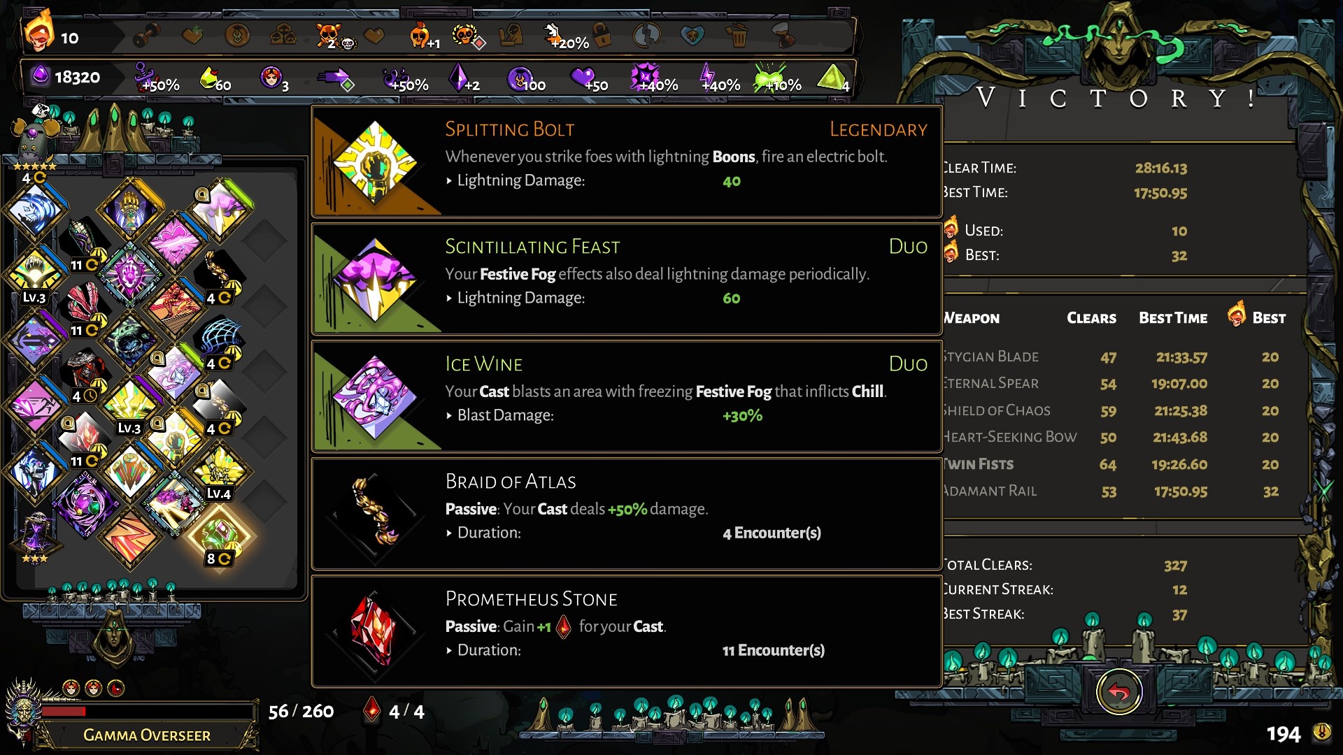Click the red back arrow button
The height and width of the screenshot is (755, 1343).
[x=1118, y=692]
